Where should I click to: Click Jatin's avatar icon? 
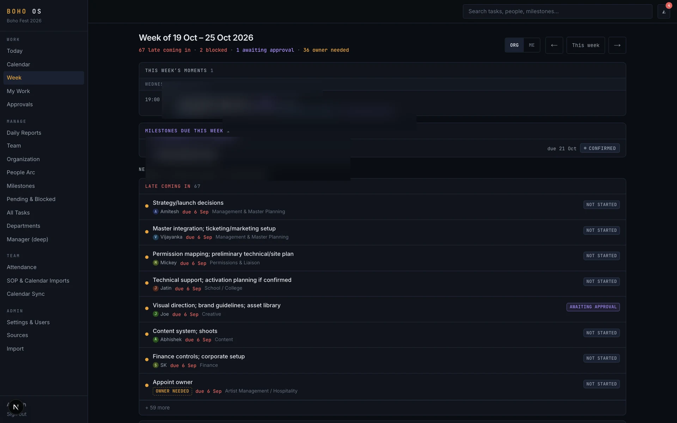(x=155, y=288)
